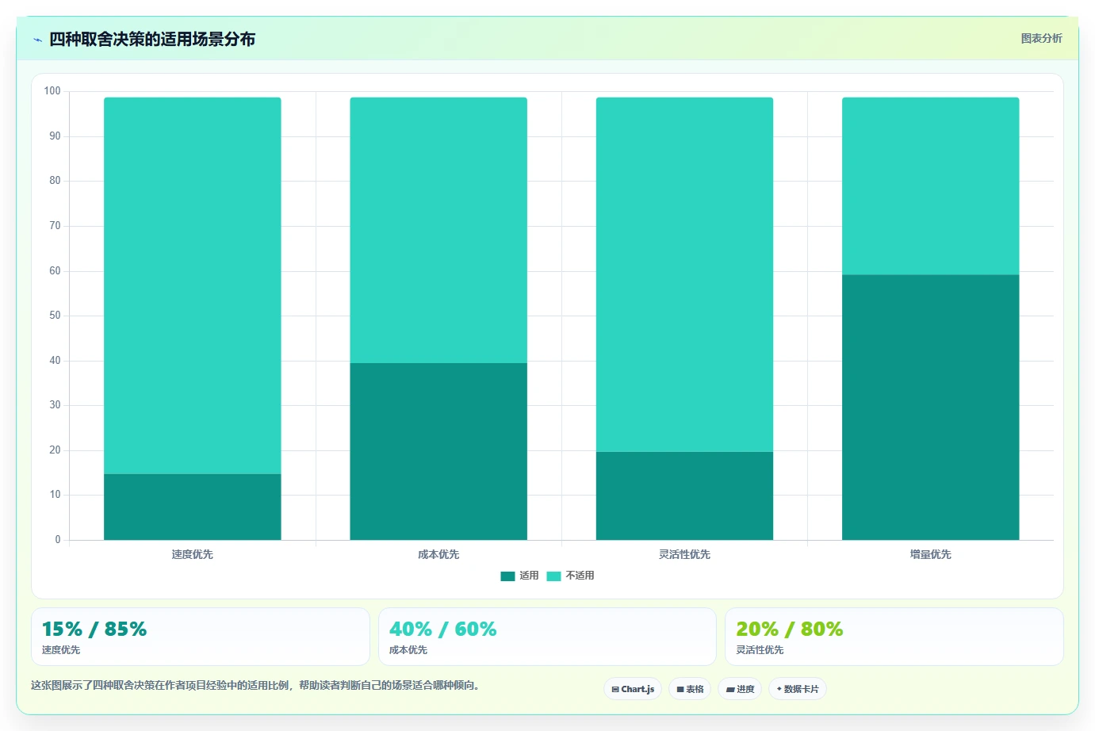
Task: Click the description sentence below the cards
Action: click(x=255, y=685)
